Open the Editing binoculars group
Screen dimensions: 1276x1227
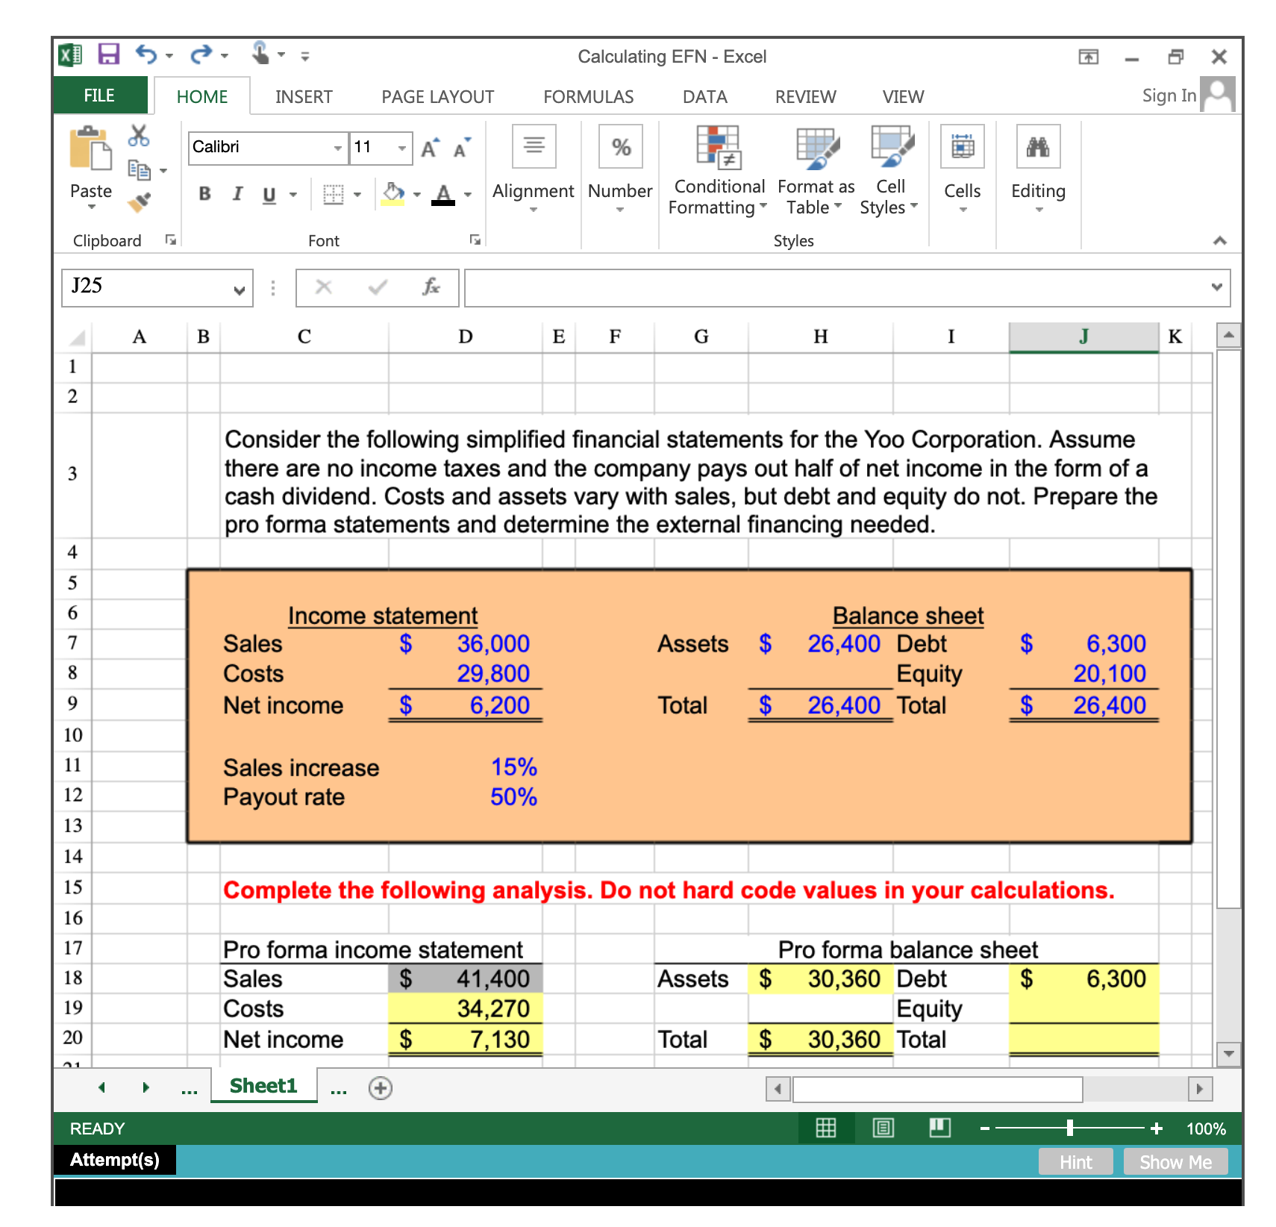1038,146
